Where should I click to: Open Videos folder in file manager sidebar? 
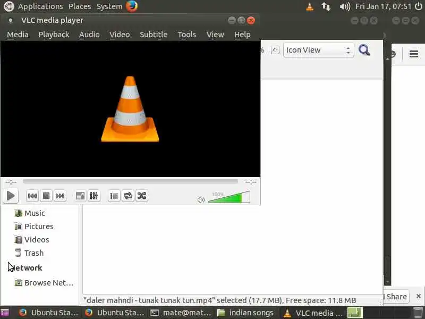pyautogui.click(x=31, y=240)
